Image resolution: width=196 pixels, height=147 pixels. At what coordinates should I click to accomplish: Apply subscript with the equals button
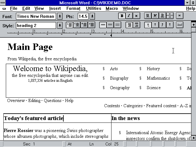click(x=170, y=17)
